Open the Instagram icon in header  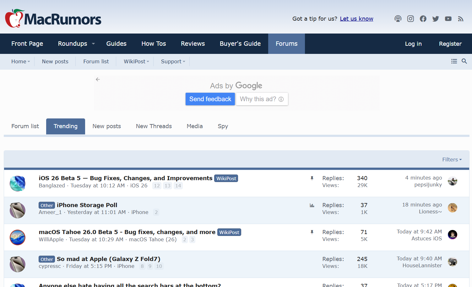[x=410, y=19]
